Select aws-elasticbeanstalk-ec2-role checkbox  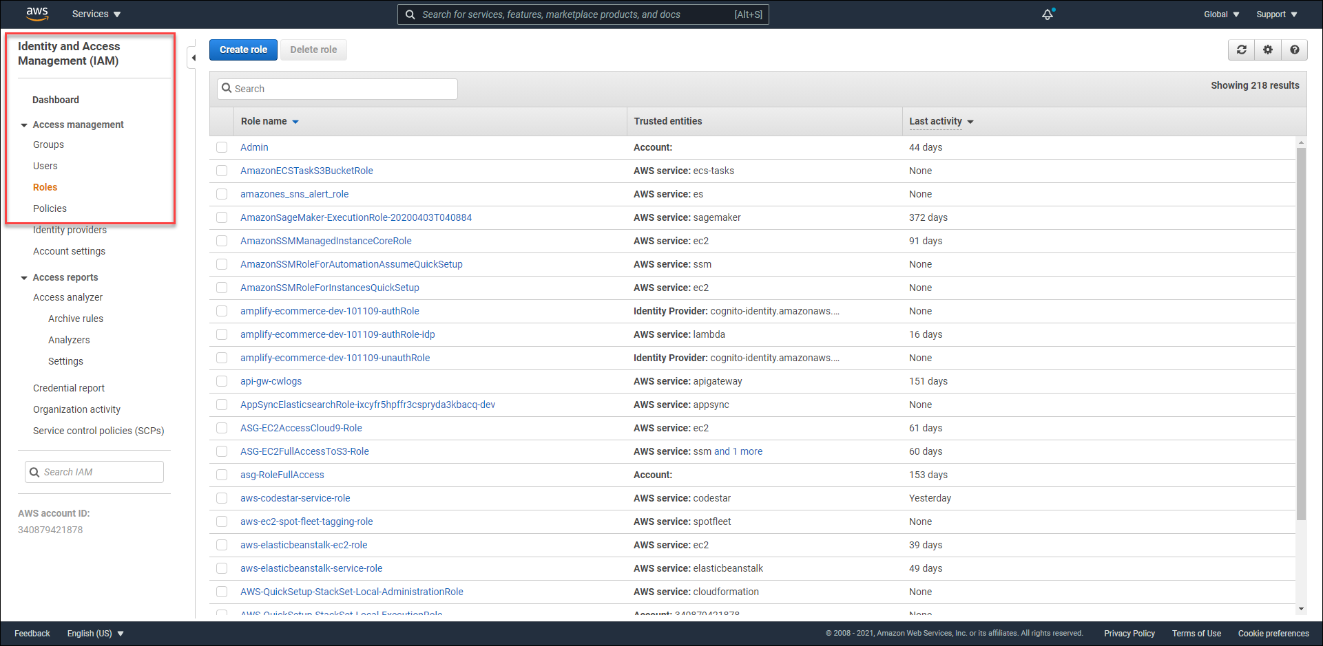[x=222, y=545]
